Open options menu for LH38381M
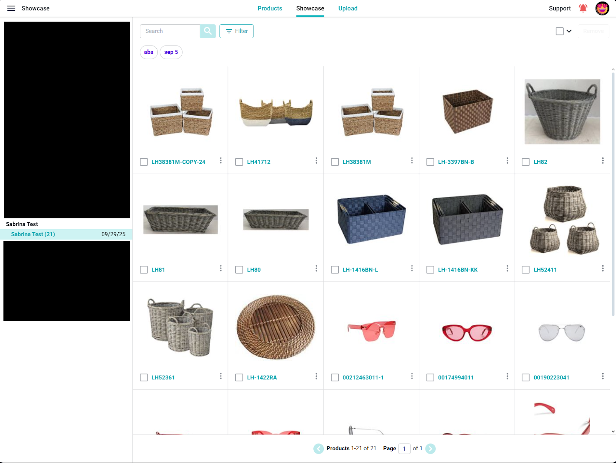The width and height of the screenshot is (616, 463). click(412, 161)
